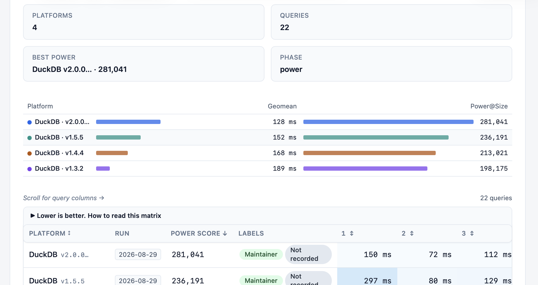
Task: Open the 2026-08-29 run badge for DuckDB v1.5.5
Action: pos(138,280)
